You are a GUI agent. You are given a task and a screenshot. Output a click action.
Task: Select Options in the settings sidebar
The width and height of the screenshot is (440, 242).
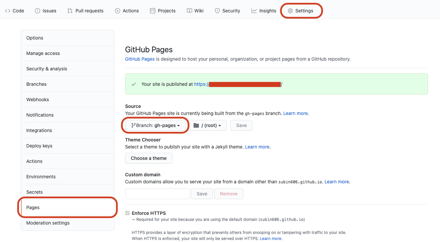tap(68, 38)
